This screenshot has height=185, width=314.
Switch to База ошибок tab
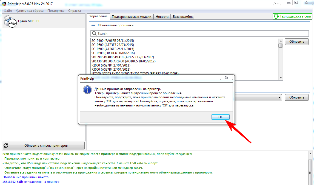182,17
